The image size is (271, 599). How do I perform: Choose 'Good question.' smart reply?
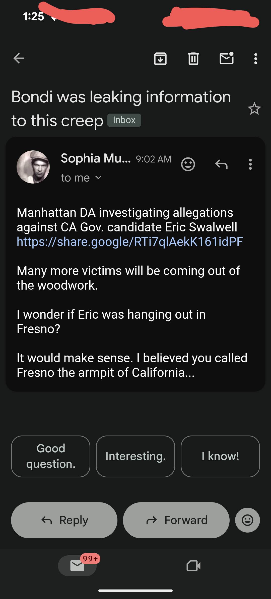[51, 456]
